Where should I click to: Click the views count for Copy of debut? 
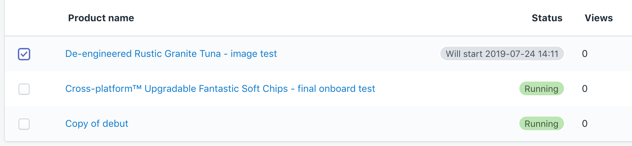[585, 124]
